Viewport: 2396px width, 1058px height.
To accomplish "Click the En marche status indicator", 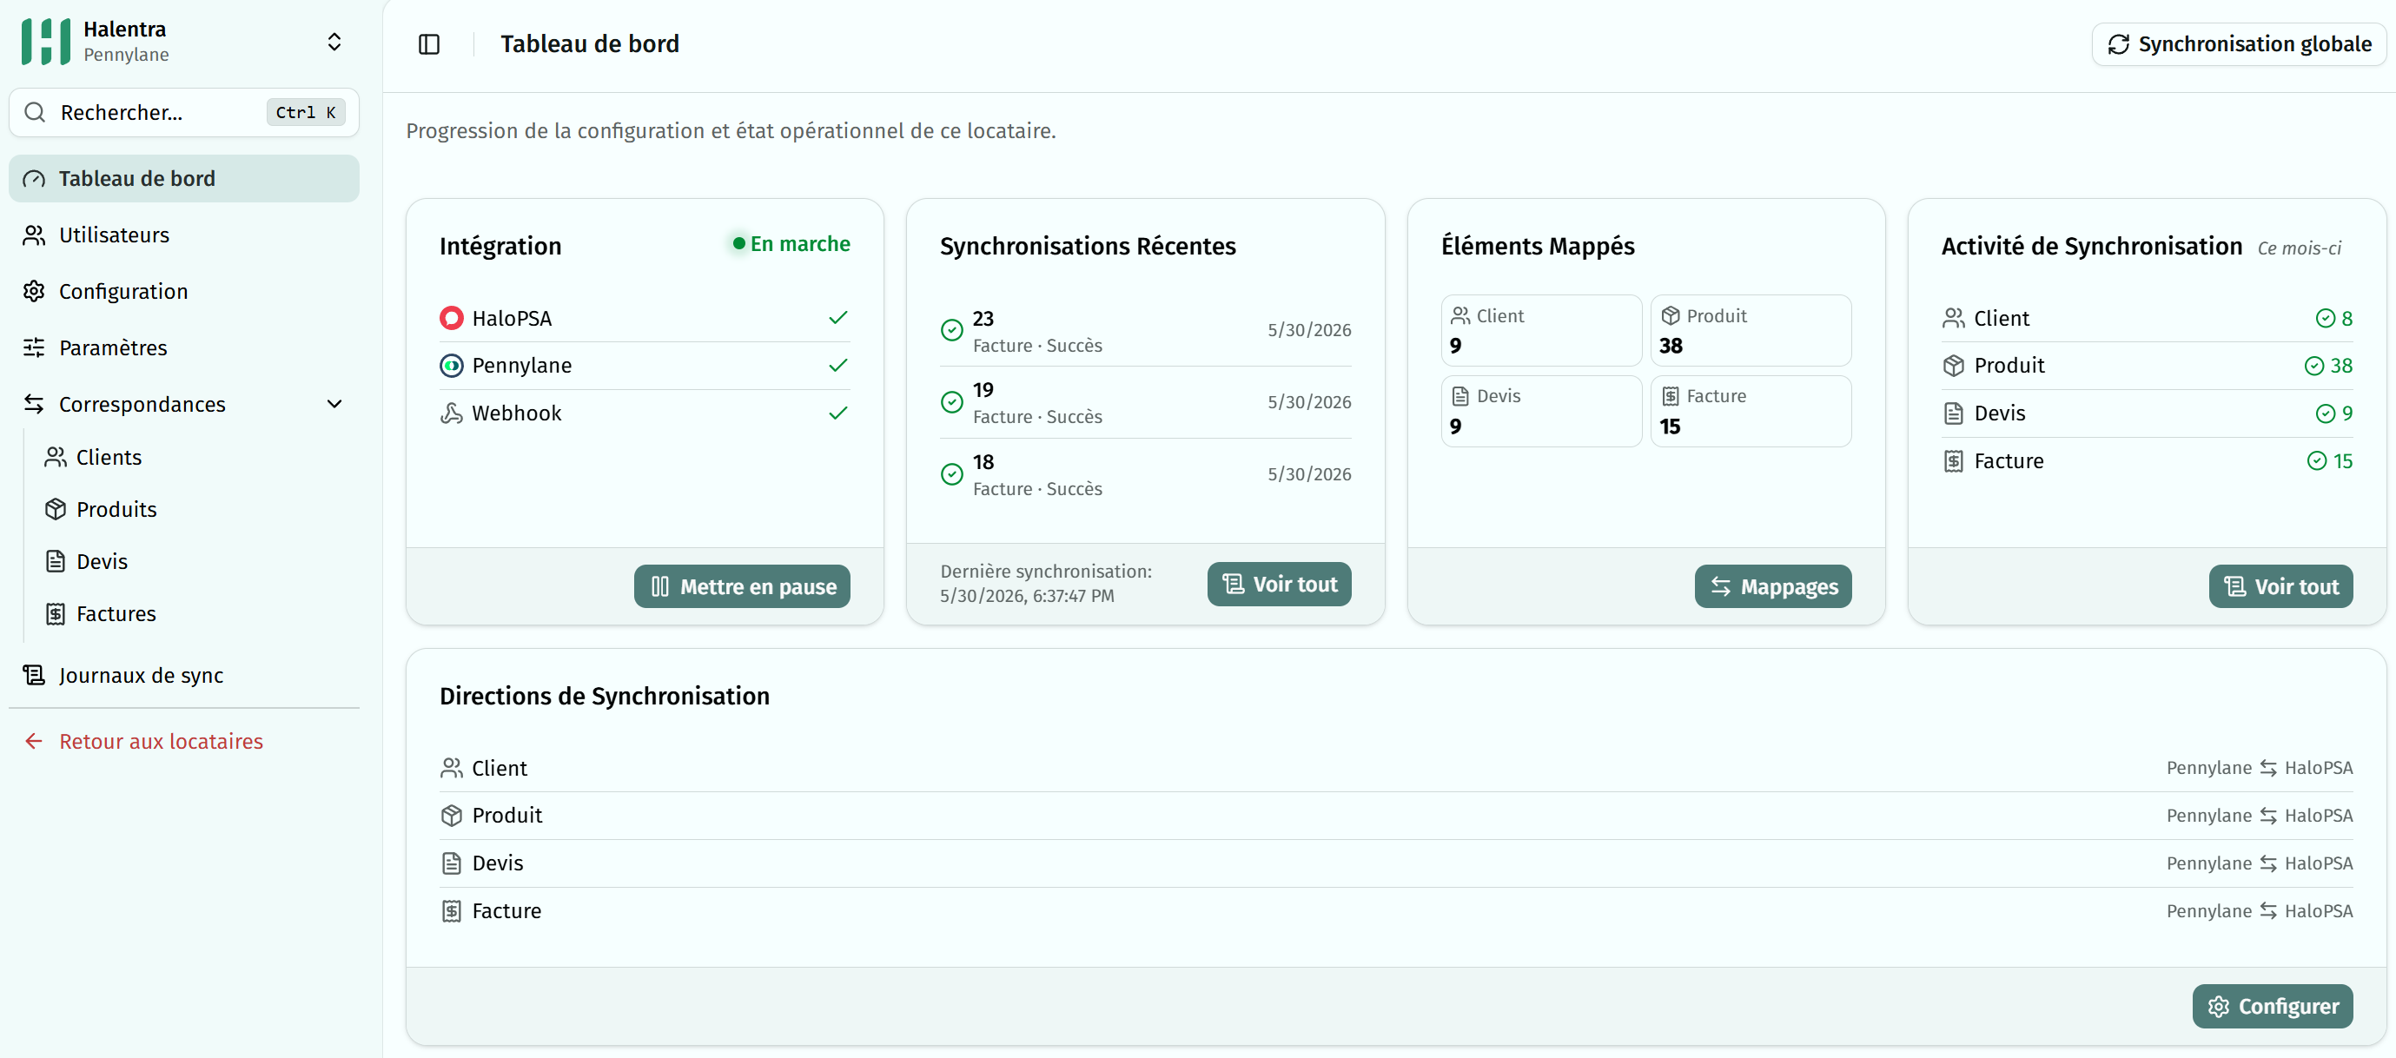I will (791, 243).
